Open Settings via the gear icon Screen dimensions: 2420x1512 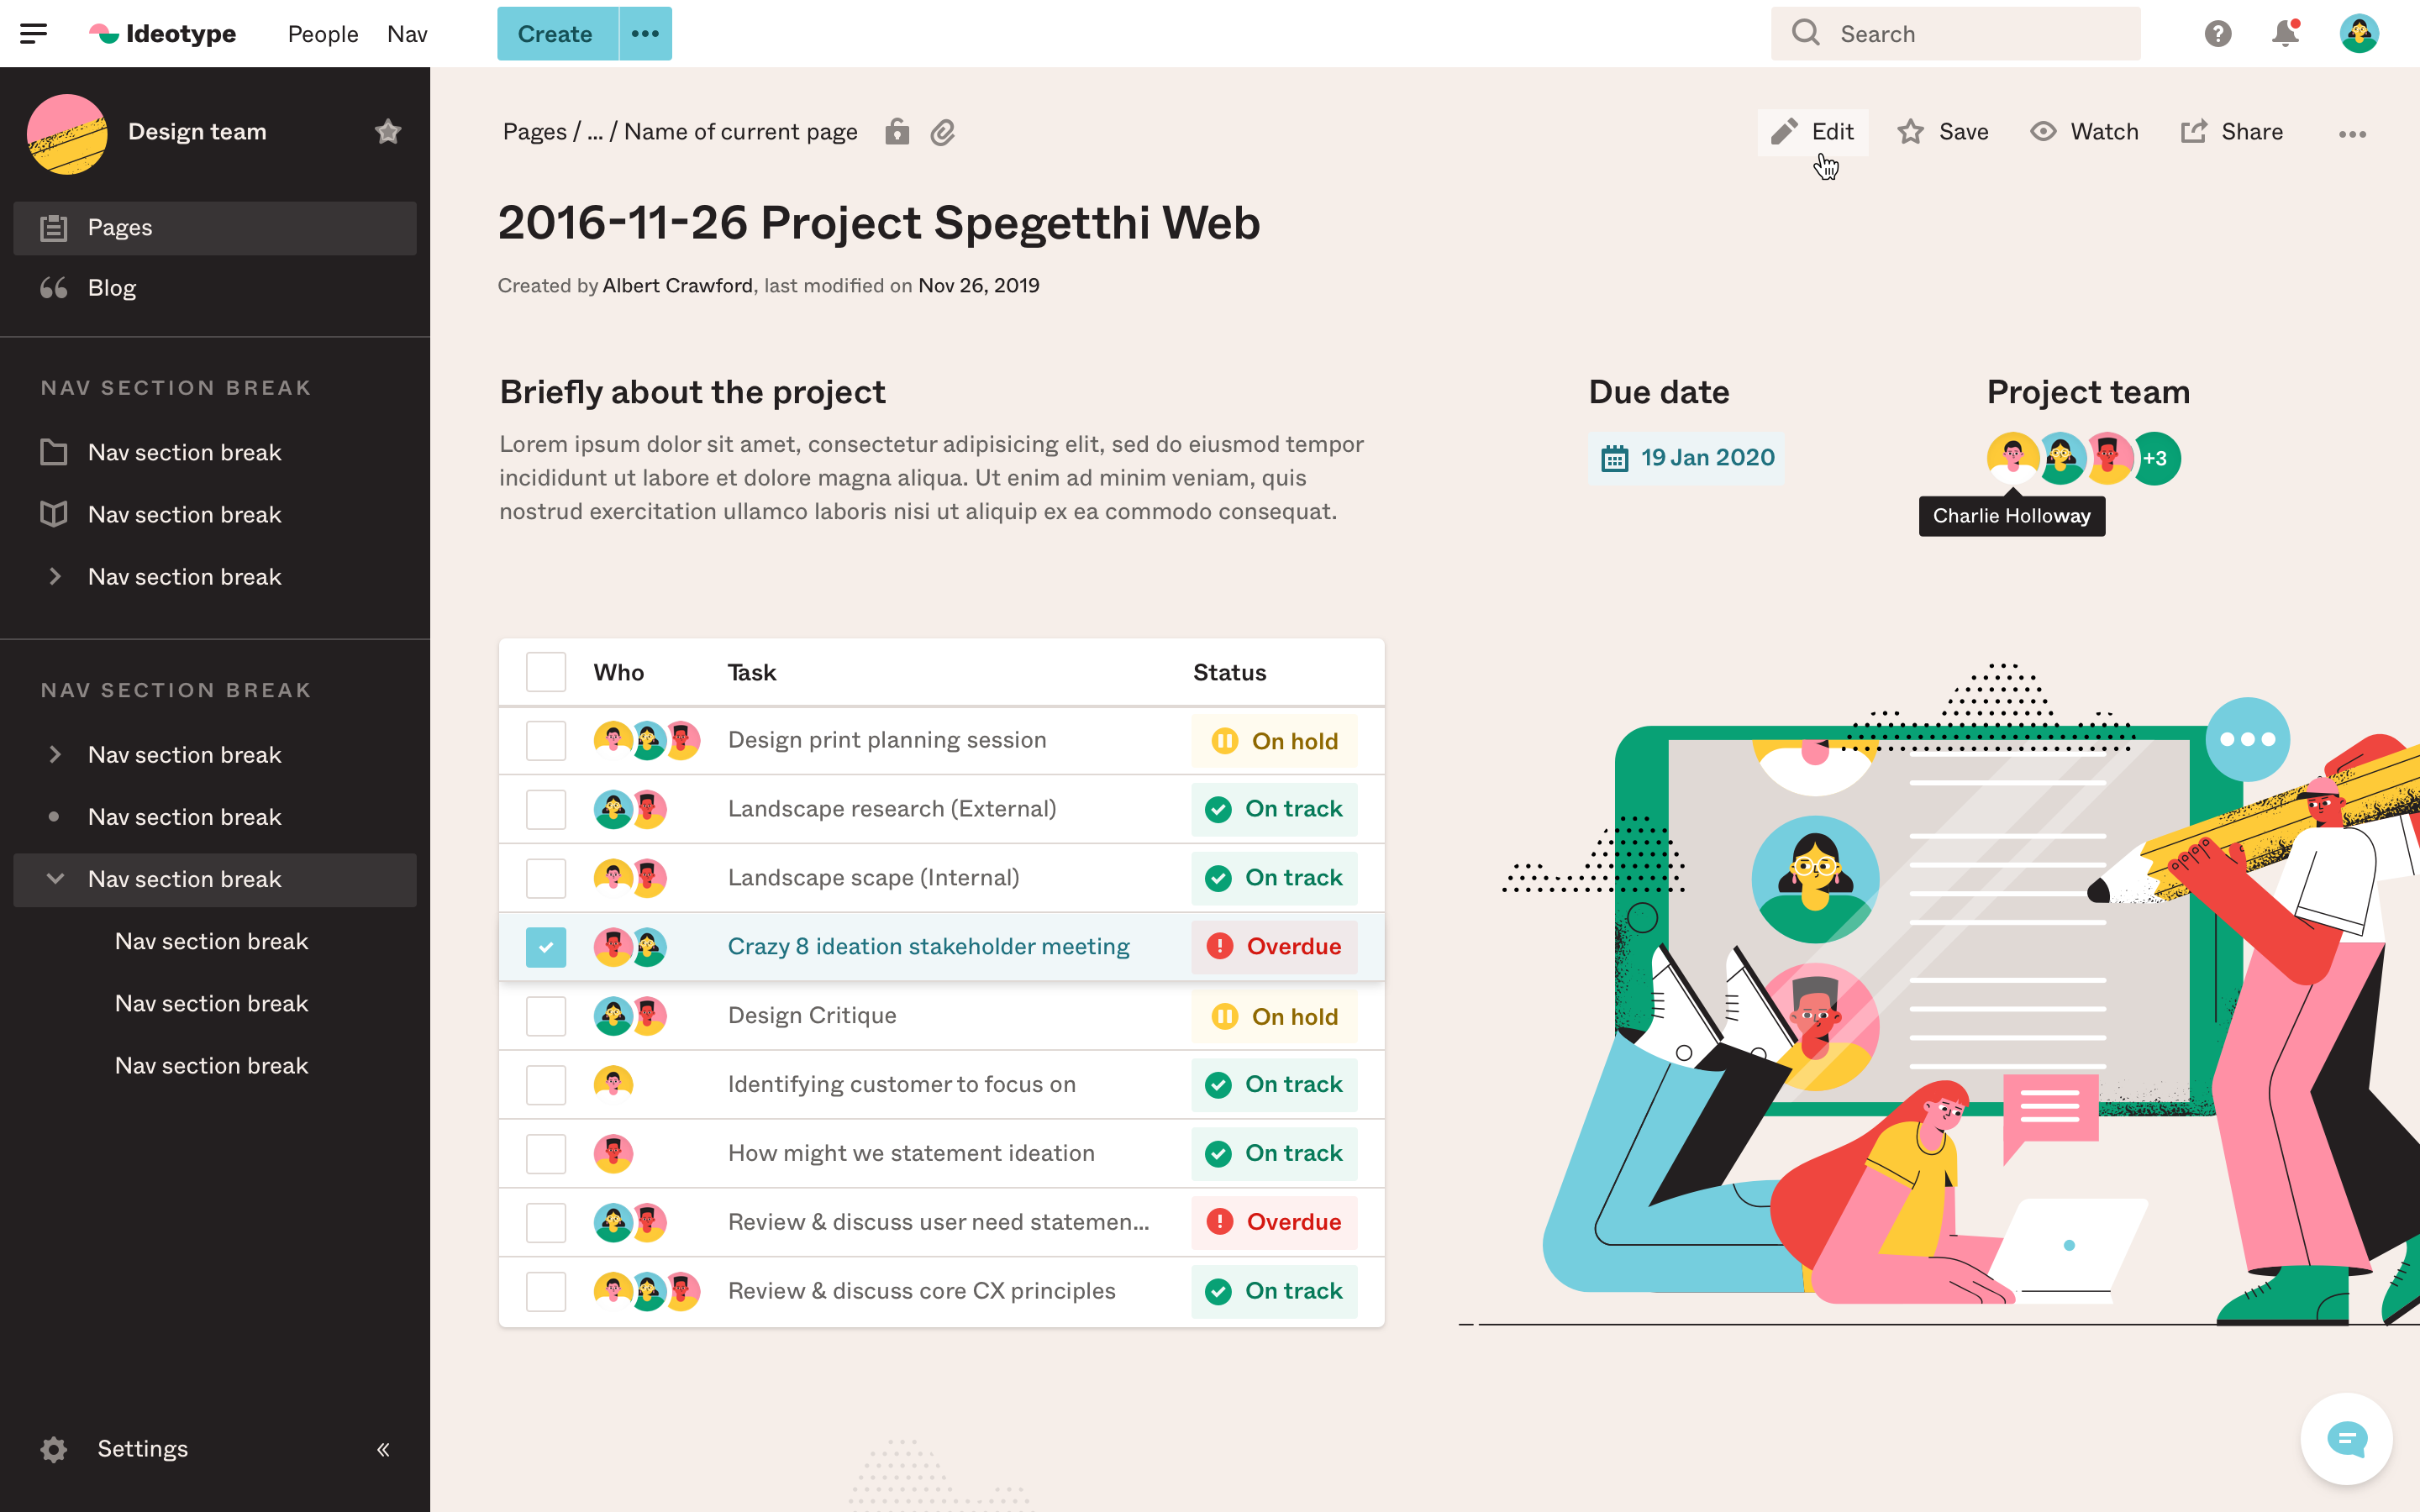pos(52,1448)
